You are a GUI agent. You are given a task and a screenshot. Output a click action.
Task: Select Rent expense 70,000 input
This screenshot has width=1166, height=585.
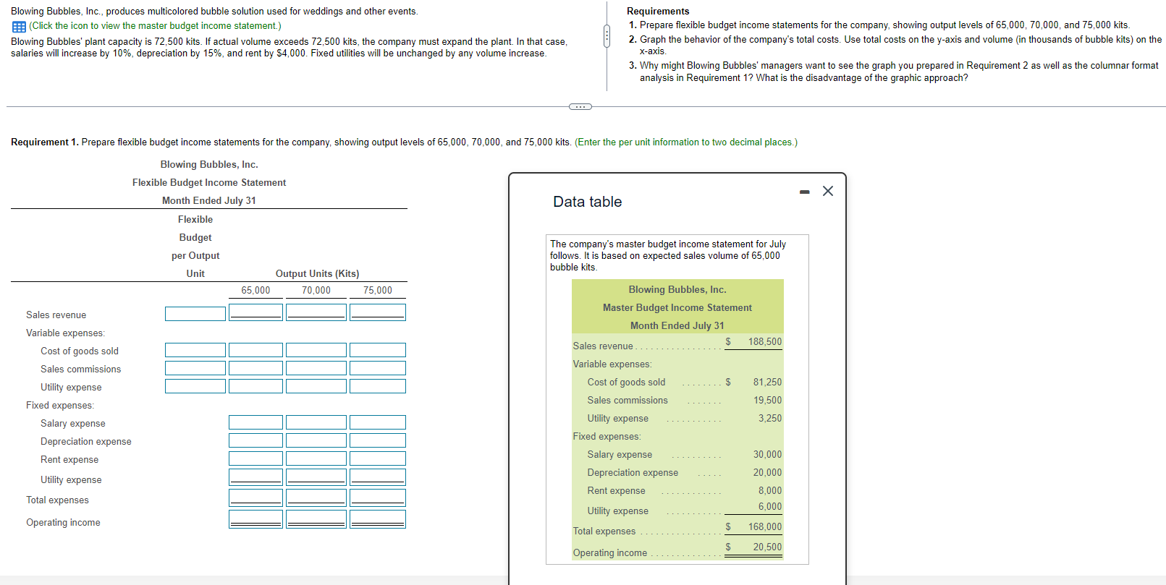316,458
